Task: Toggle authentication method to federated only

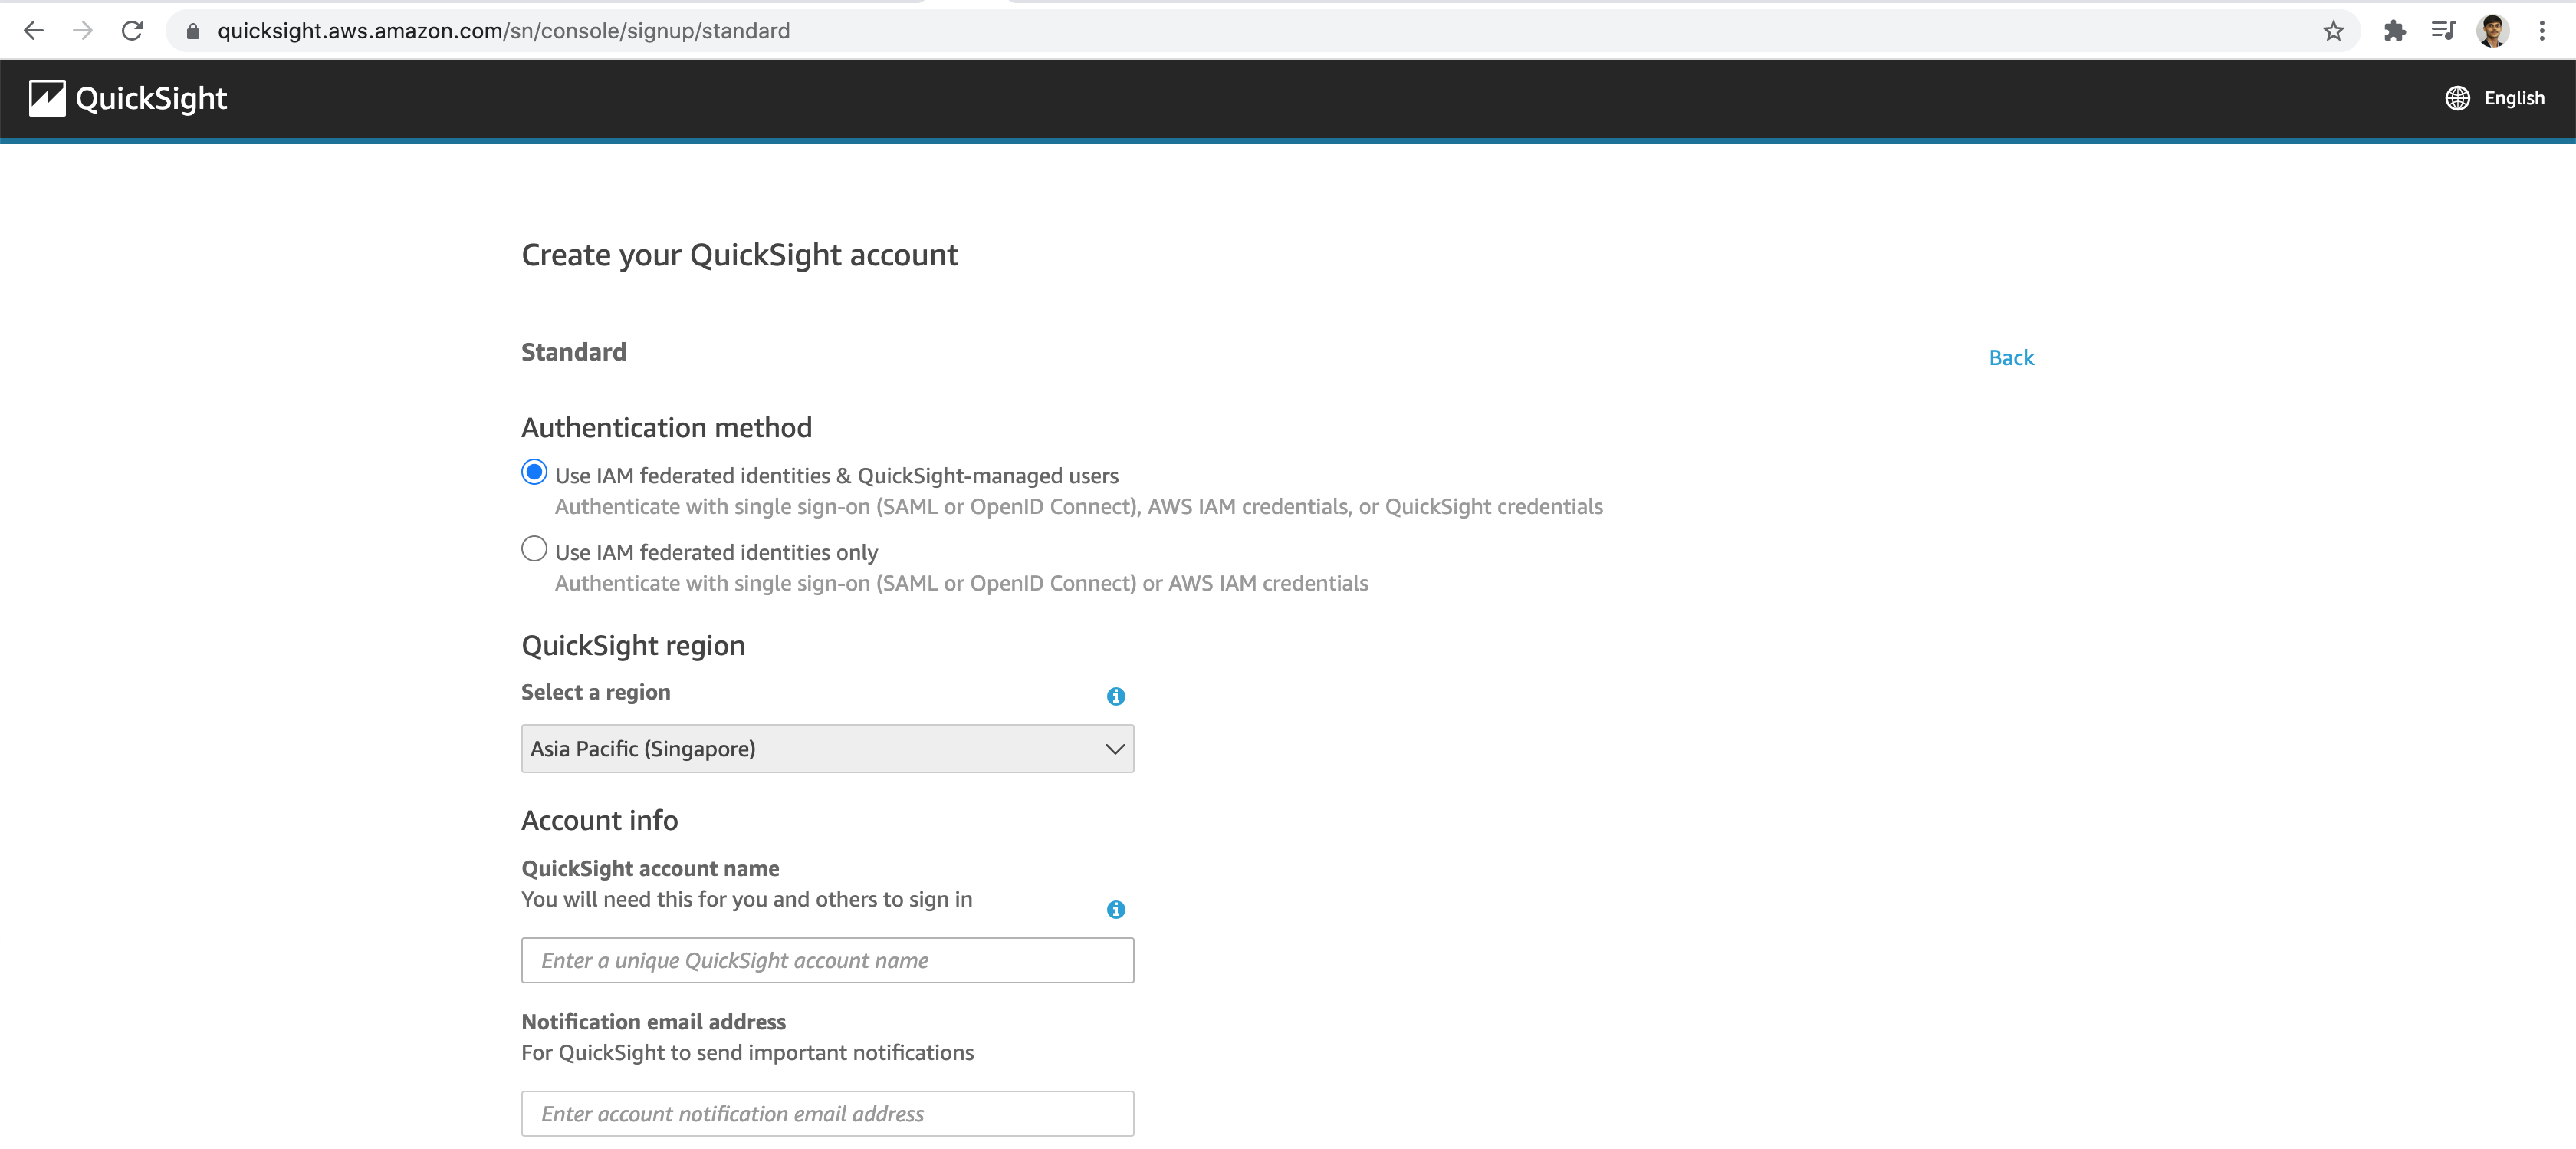Action: [x=534, y=551]
